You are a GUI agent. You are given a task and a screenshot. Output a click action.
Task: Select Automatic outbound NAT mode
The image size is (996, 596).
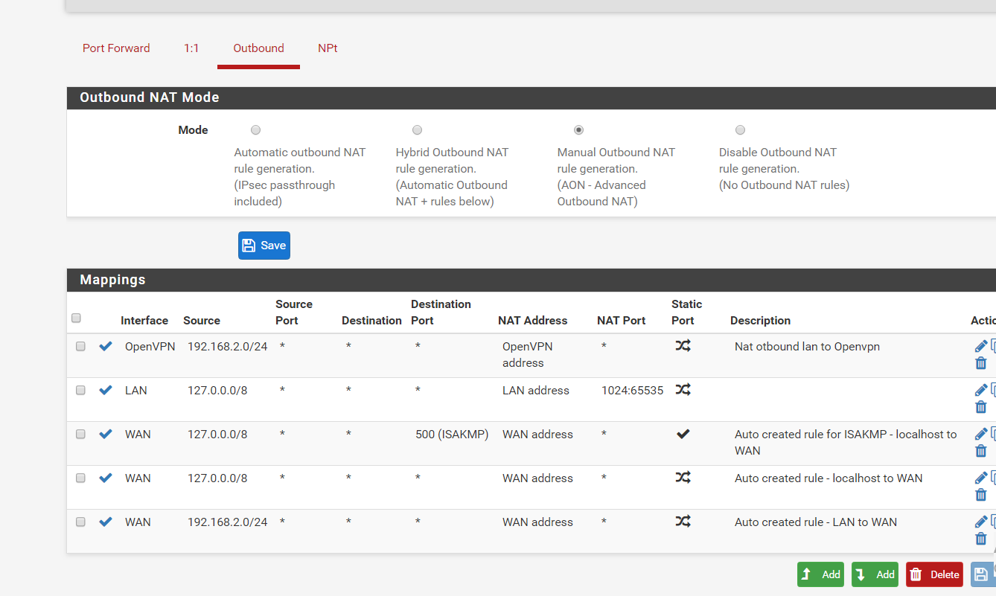coord(256,130)
